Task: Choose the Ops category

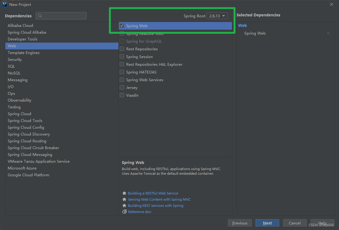Action: click(x=62, y=94)
